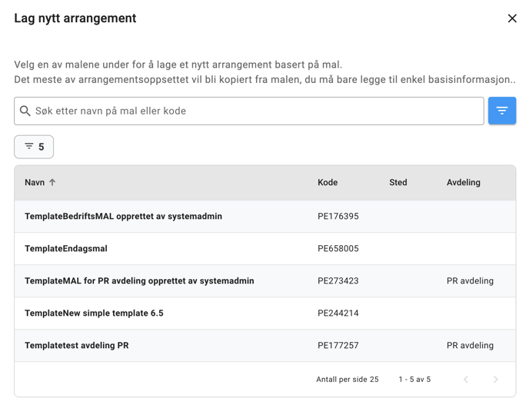Focus the template search input field

click(x=254, y=111)
